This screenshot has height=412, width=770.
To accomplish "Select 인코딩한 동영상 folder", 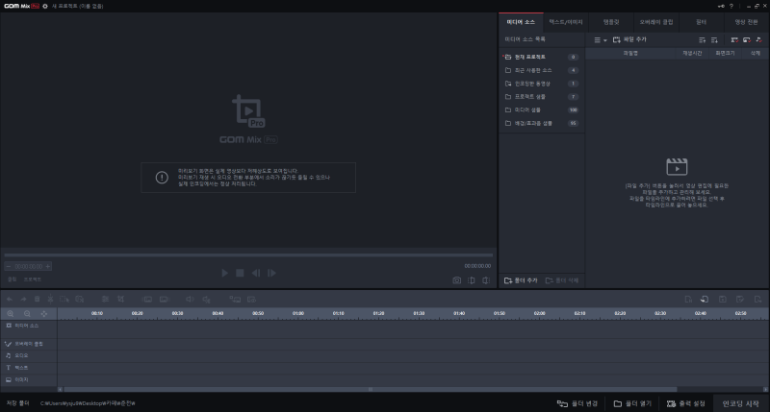I will (x=541, y=84).
